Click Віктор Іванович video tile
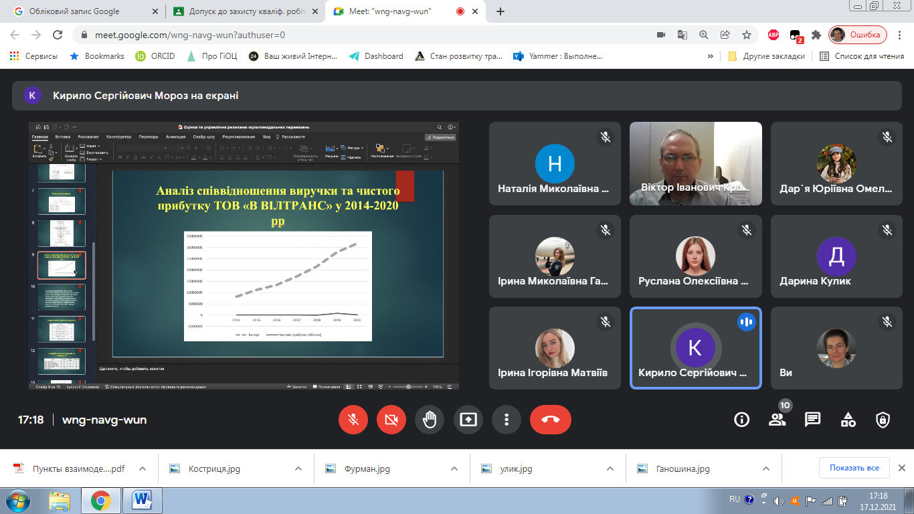The width and height of the screenshot is (914, 514). [696, 163]
